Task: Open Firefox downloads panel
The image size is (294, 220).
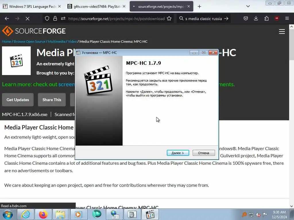Action: pyautogui.click(x=256, y=19)
